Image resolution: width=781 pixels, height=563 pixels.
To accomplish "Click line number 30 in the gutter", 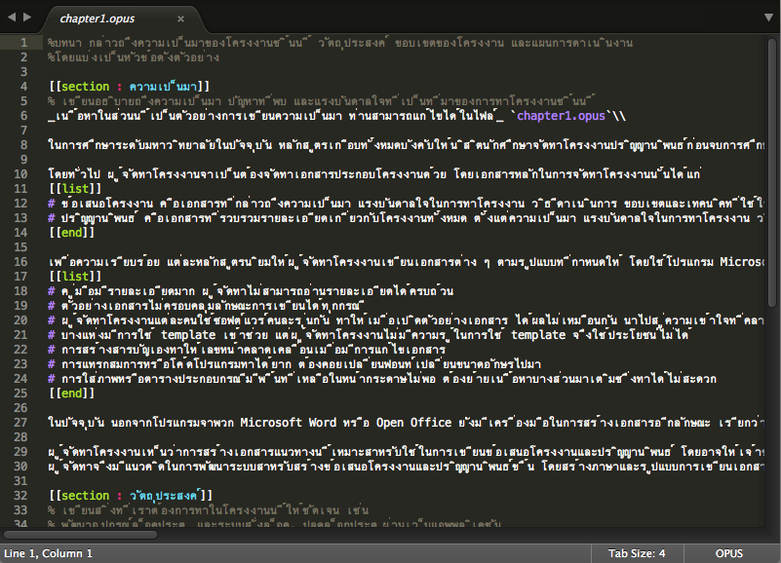I will pos(20,467).
